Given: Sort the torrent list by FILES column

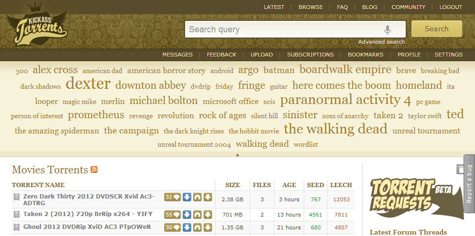Looking at the screenshot, I should click(x=262, y=185).
